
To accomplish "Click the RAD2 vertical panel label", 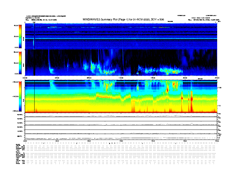I will click(23, 39).
